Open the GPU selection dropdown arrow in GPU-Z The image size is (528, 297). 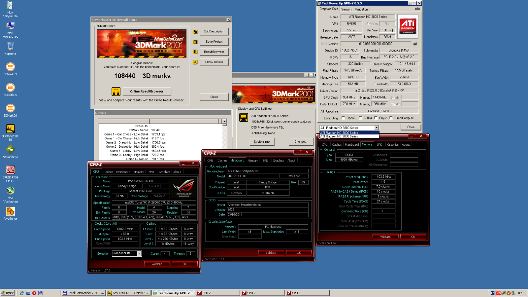[377, 128]
